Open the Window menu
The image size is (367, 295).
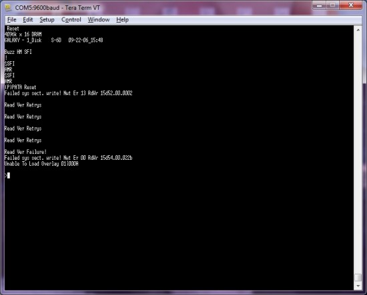(x=99, y=19)
